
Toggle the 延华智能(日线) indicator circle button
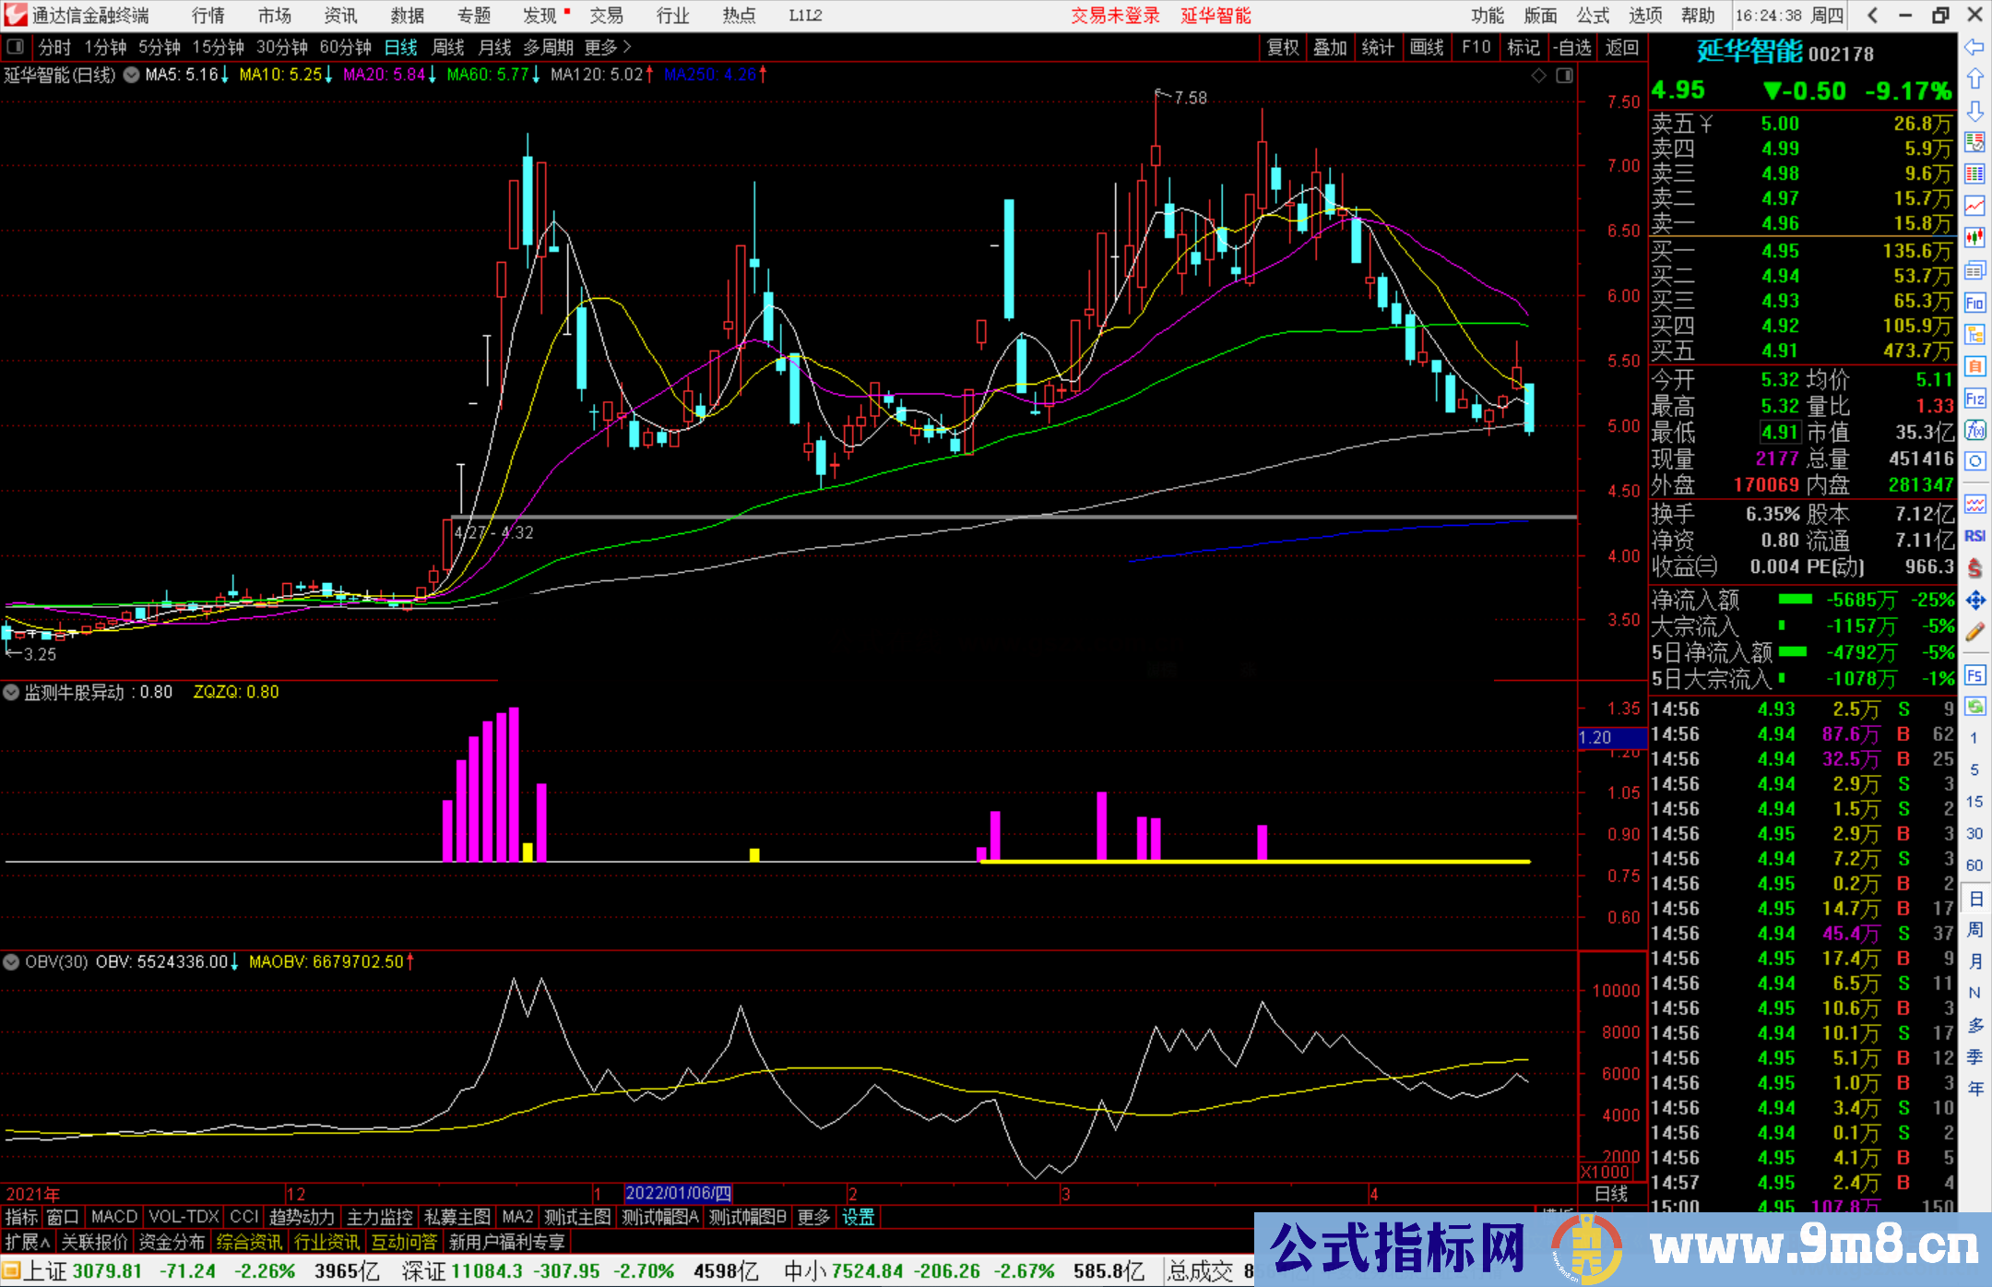pos(132,75)
